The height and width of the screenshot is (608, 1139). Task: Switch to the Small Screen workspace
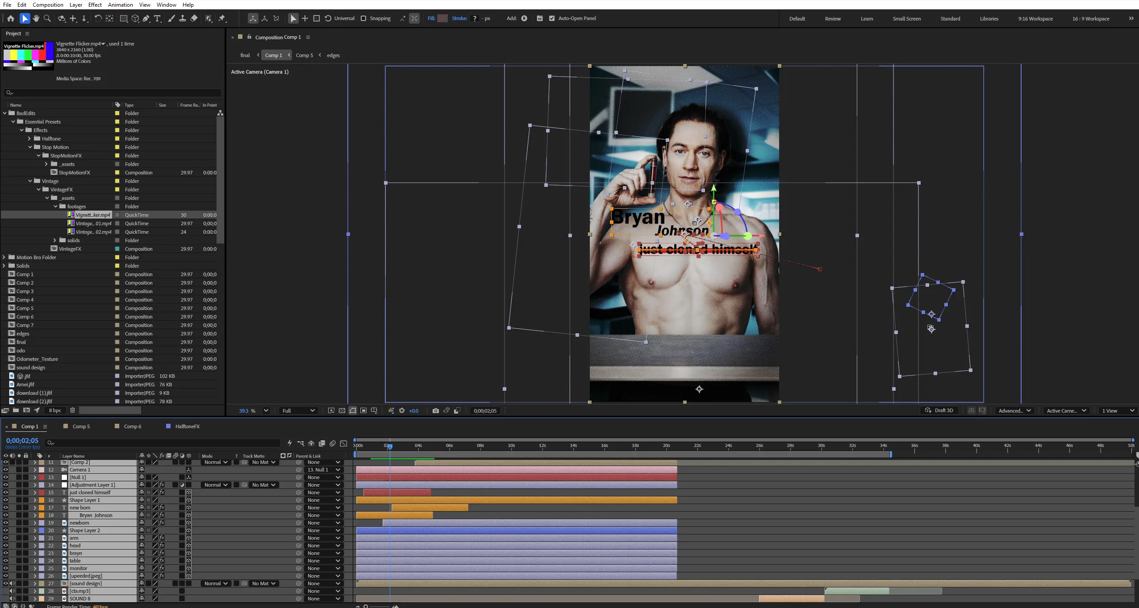click(x=906, y=19)
